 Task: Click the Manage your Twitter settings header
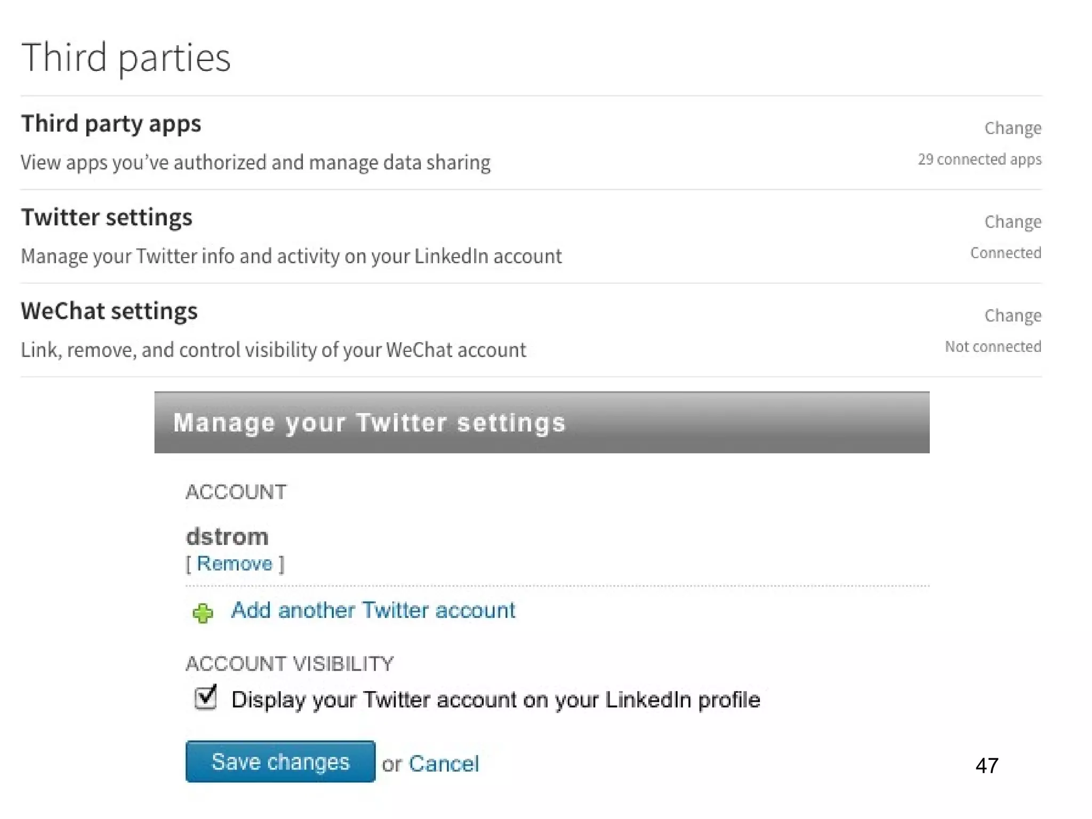pos(369,423)
